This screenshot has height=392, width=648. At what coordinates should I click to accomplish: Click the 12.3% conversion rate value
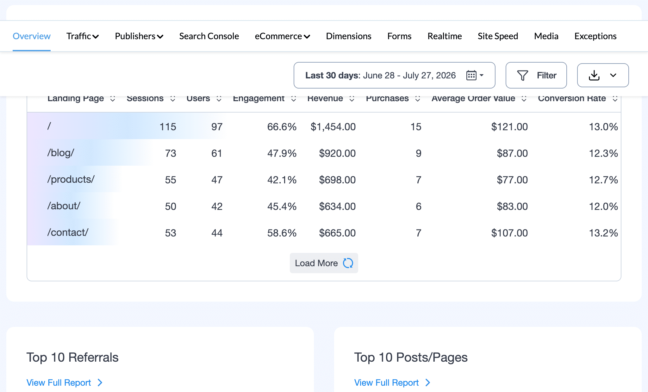603,153
